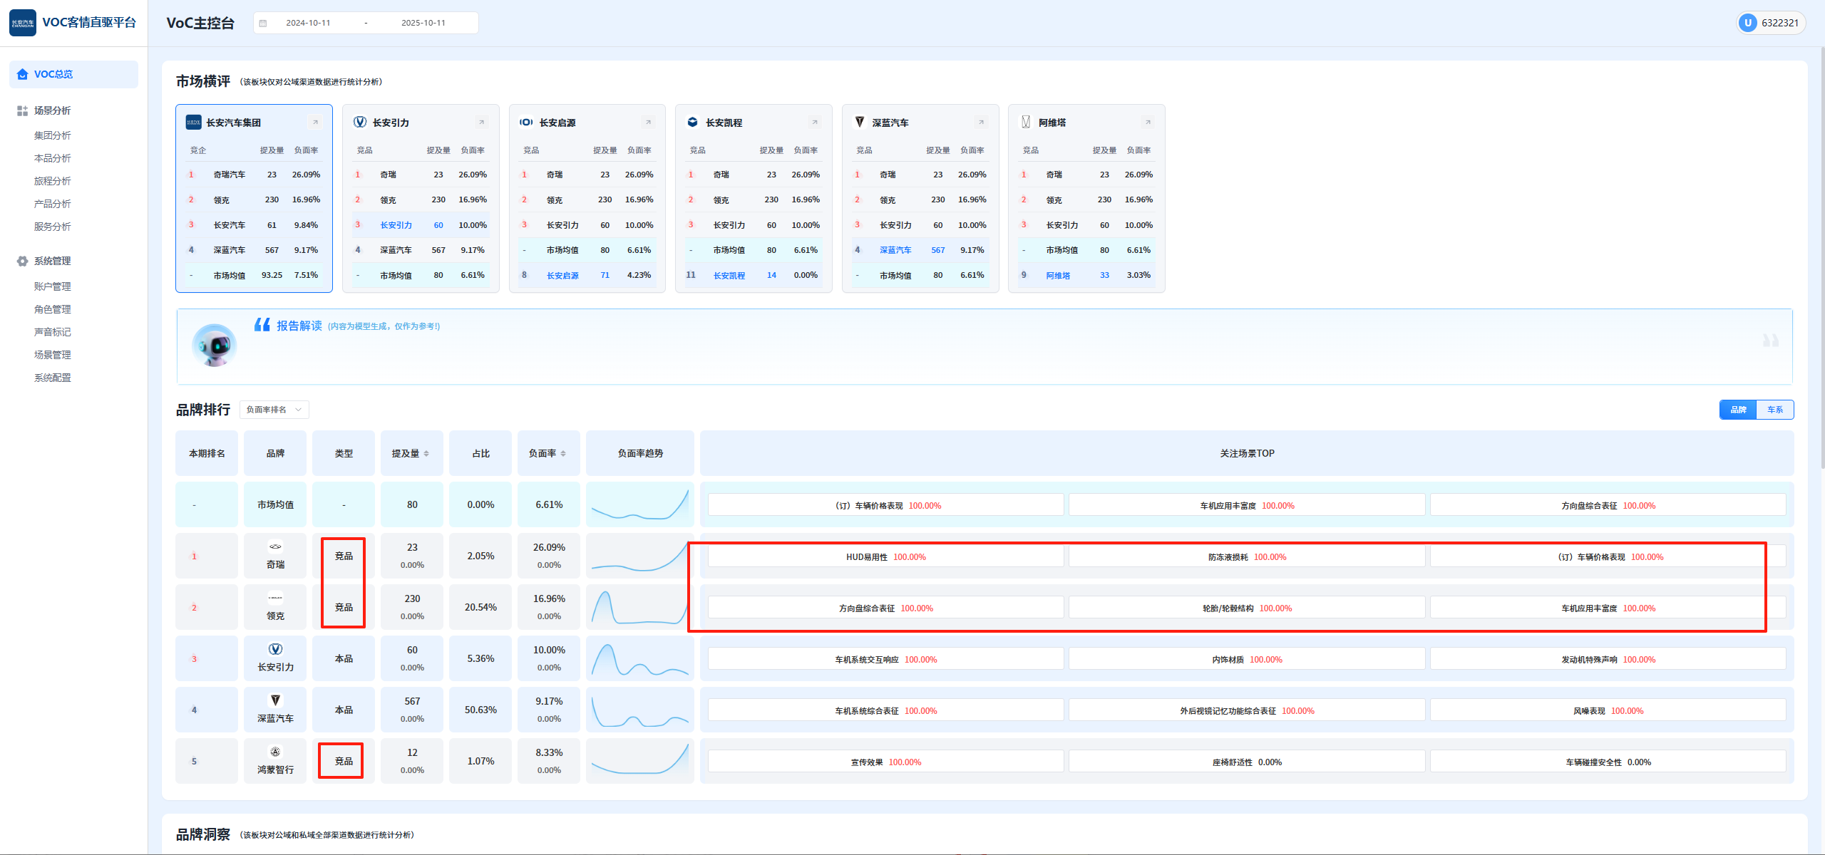Switch ranking view to 品牌
This screenshot has width=1825, height=855.
1738,410
